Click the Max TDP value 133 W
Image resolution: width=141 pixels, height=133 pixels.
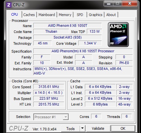pyautogui.click(x=94, y=31)
